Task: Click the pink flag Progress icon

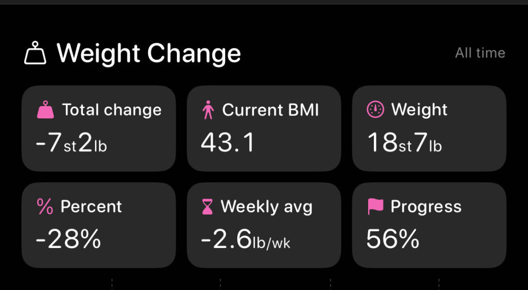Action: click(375, 207)
